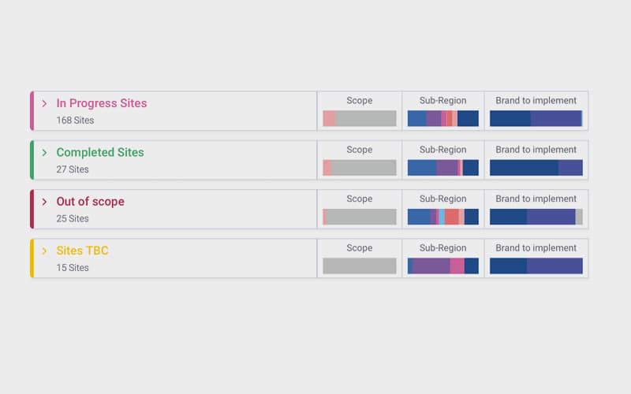Expand the In Progress Sites group chevron
The width and height of the screenshot is (631, 394).
tap(44, 103)
